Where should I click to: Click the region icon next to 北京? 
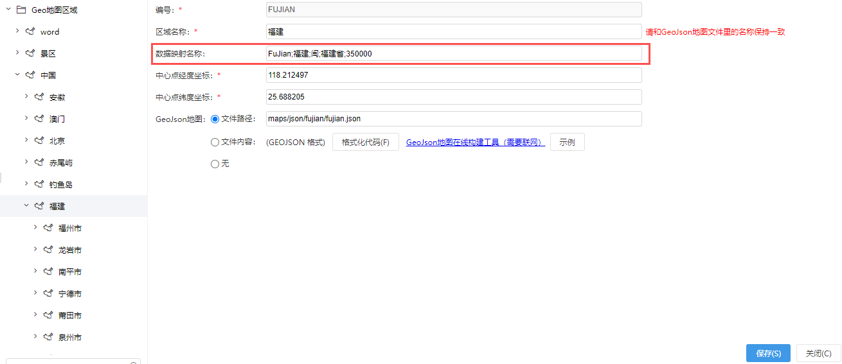39,141
